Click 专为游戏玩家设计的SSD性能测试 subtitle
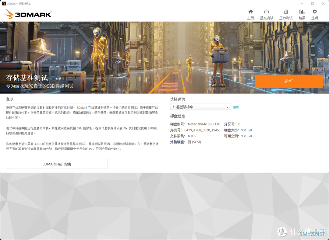The width and height of the screenshot is (329, 240). click(x=40, y=86)
